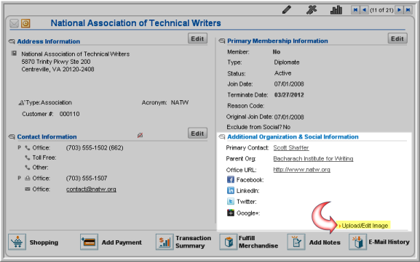
Task: Open Shopping cart icon
Action: click(x=17, y=242)
